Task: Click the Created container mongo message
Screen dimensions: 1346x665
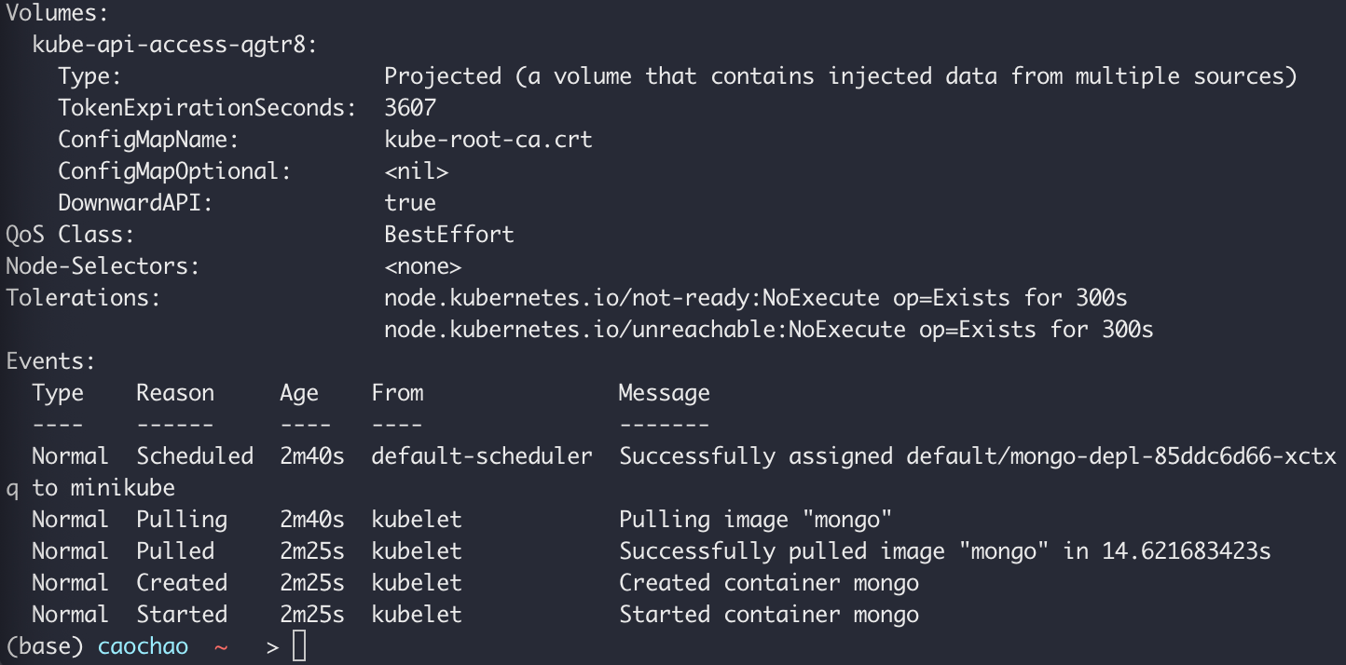Action: point(769,583)
